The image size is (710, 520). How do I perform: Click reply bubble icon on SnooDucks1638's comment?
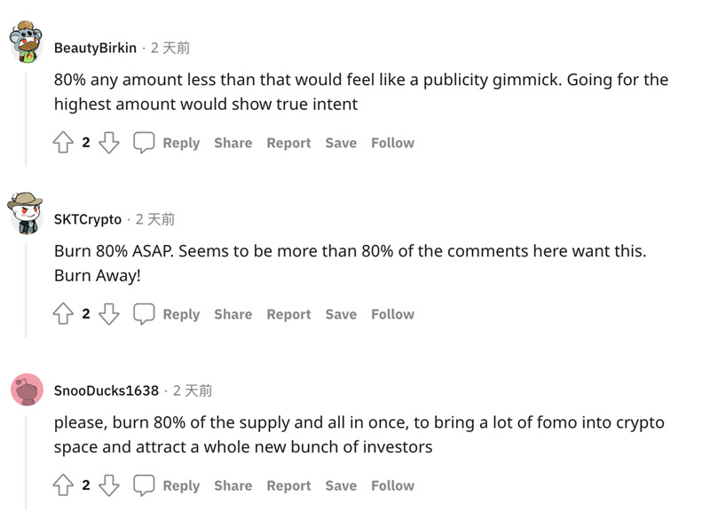144,485
